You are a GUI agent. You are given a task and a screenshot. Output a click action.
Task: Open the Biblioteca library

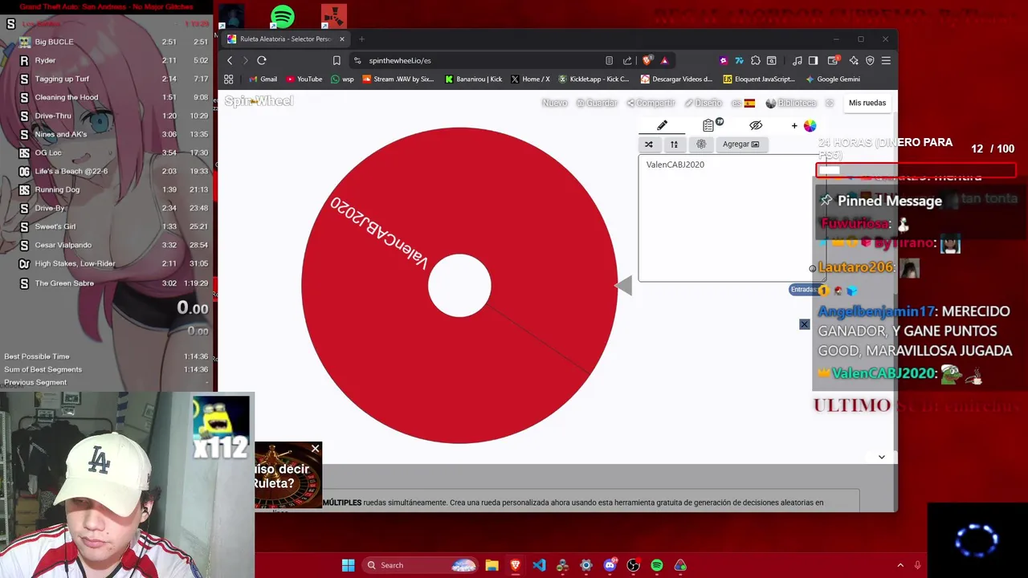pos(791,103)
